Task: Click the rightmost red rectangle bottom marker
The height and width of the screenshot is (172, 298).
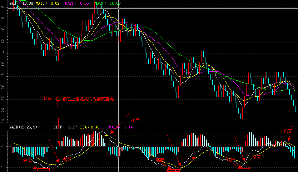Action: (x=243, y=167)
